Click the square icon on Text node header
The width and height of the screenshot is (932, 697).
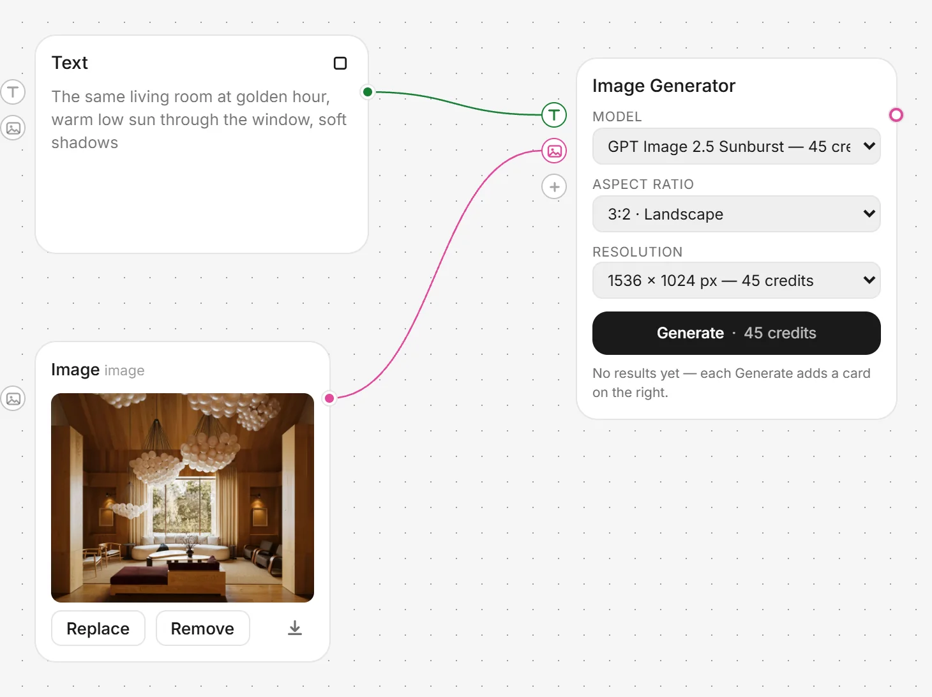(x=340, y=63)
